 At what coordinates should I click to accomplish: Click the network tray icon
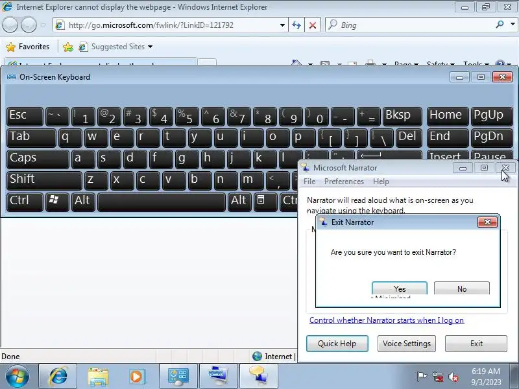[437, 377]
